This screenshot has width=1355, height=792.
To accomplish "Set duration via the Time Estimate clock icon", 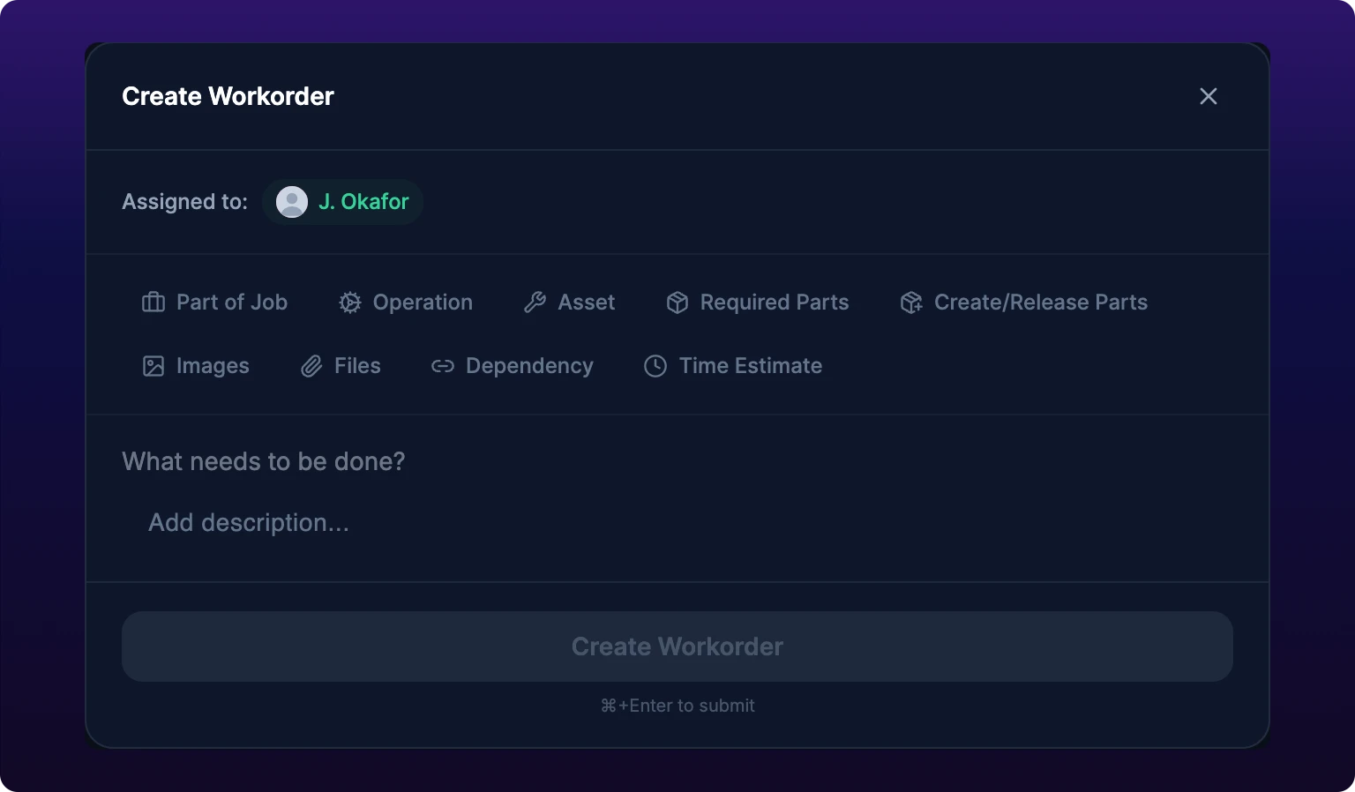I will click(x=655, y=366).
